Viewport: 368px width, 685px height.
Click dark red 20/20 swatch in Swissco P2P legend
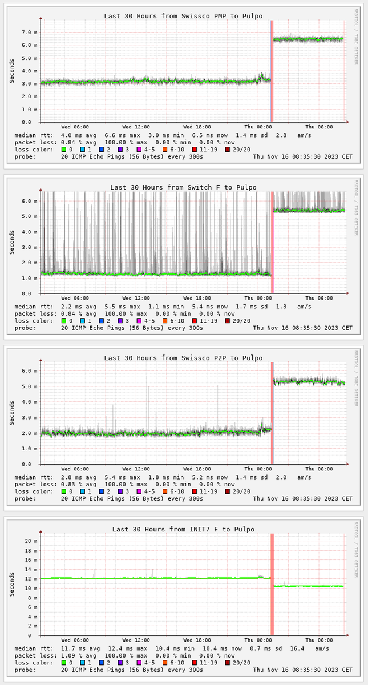coord(227,491)
